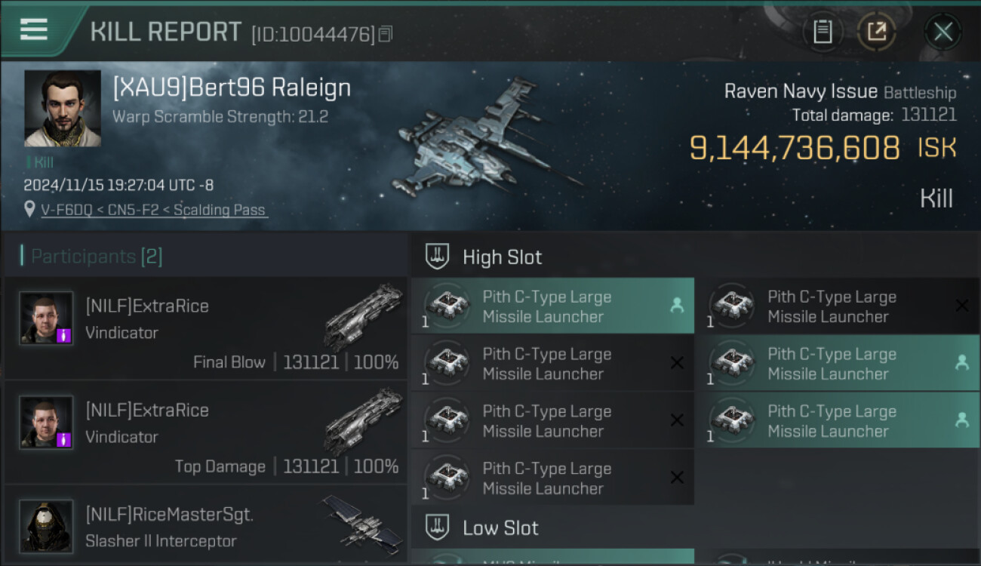Select the High Slot section header
The height and width of the screenshot is (566, 981).
click(502, 257)
